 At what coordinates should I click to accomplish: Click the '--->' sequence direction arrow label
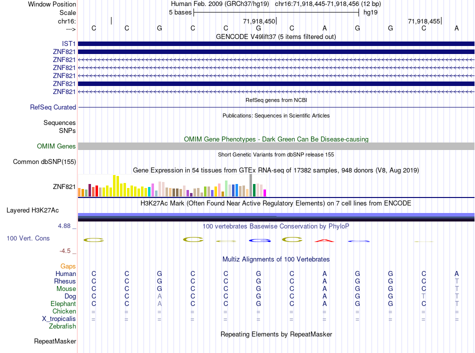[x=71, y=29]
